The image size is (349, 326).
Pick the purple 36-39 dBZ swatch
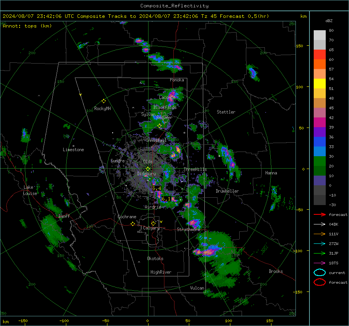320,132
